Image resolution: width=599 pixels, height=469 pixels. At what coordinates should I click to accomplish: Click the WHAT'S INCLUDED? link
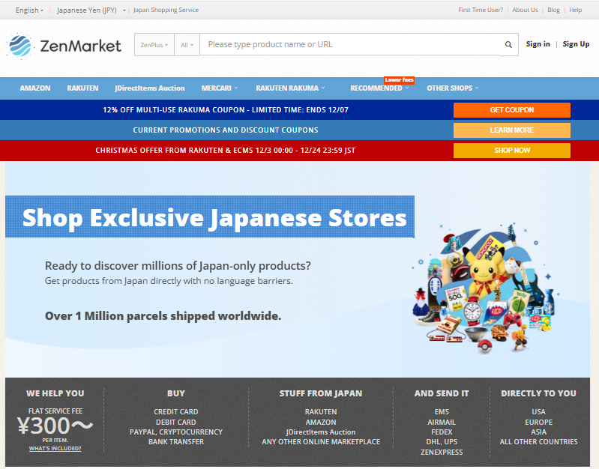pos(55,448)
